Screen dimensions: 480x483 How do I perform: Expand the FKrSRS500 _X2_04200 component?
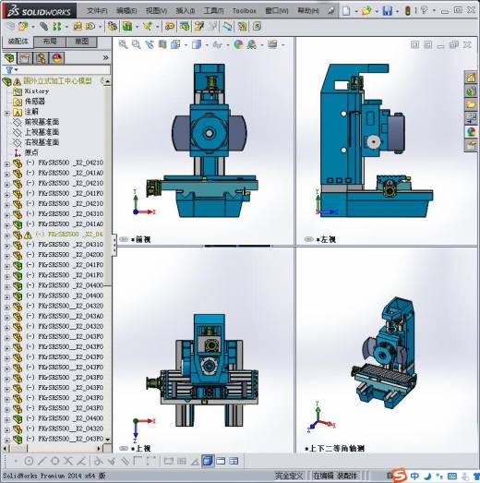click(x=7, y=256)
